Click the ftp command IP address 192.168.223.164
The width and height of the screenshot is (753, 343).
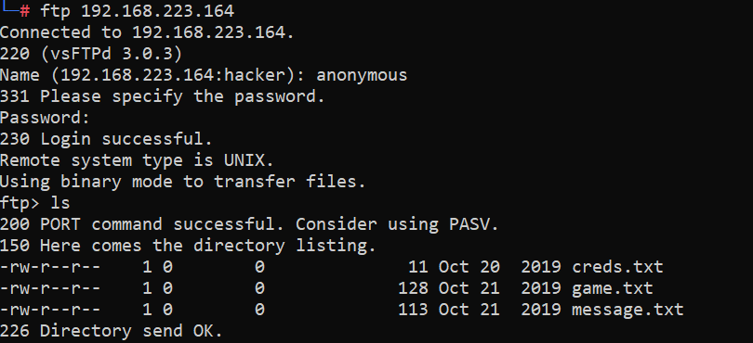click(157, 10)
